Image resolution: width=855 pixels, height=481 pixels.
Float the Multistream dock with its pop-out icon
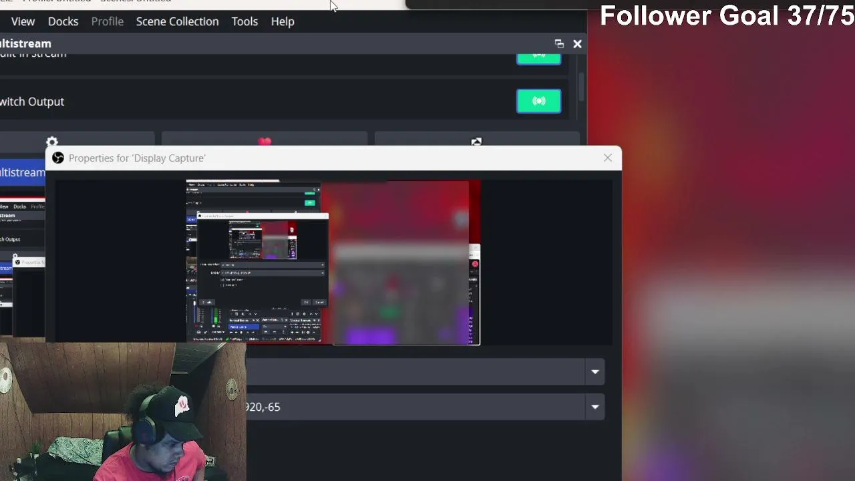click(559, 44)
